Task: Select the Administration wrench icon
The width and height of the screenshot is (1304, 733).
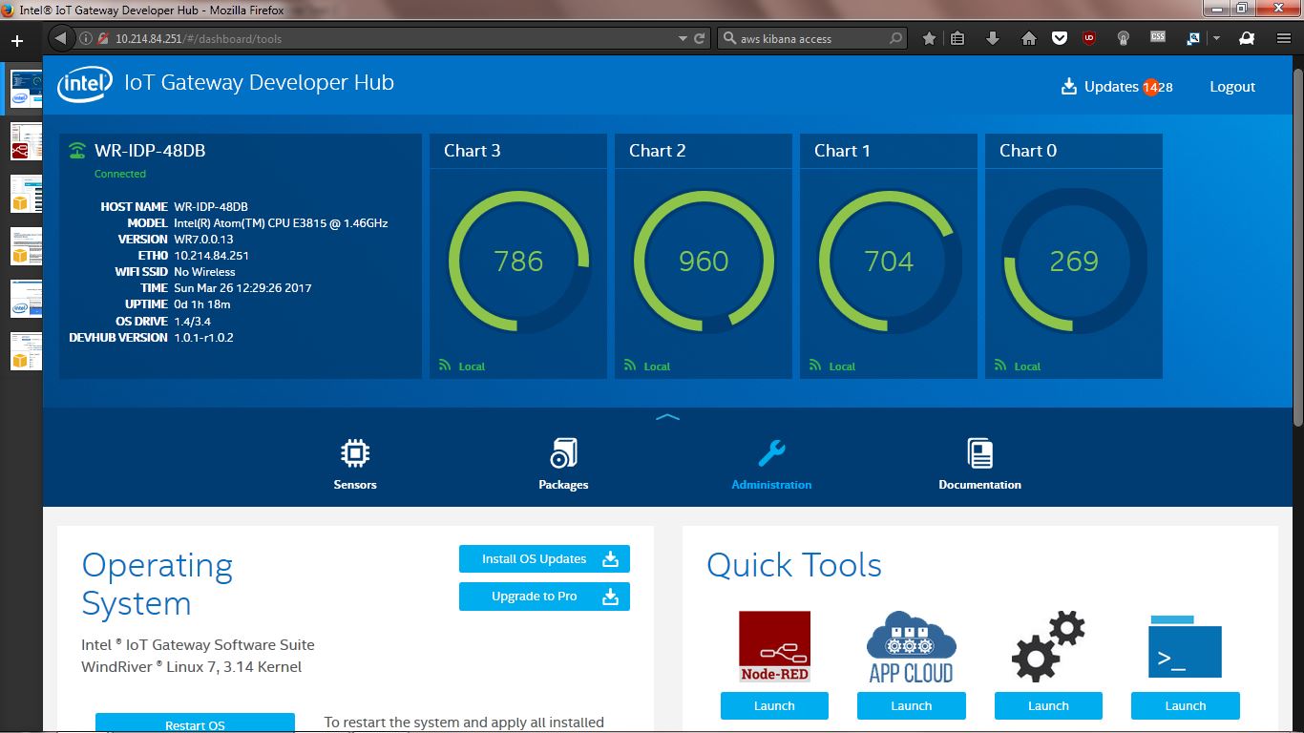Action: click(771, 453)
